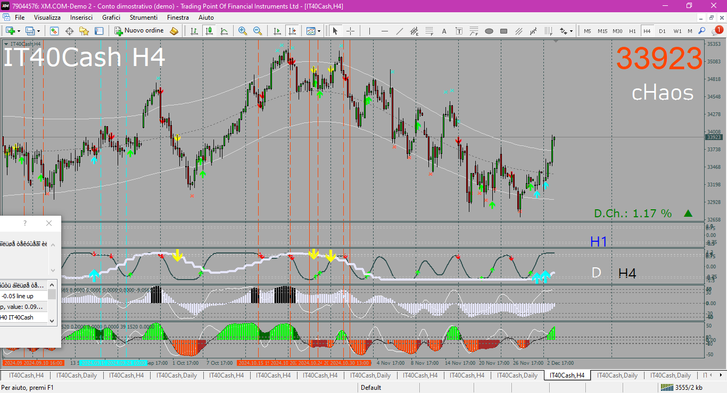Switch timeframe to M5
The width and height of the screenshot is (727, 393).
point(588,31)
